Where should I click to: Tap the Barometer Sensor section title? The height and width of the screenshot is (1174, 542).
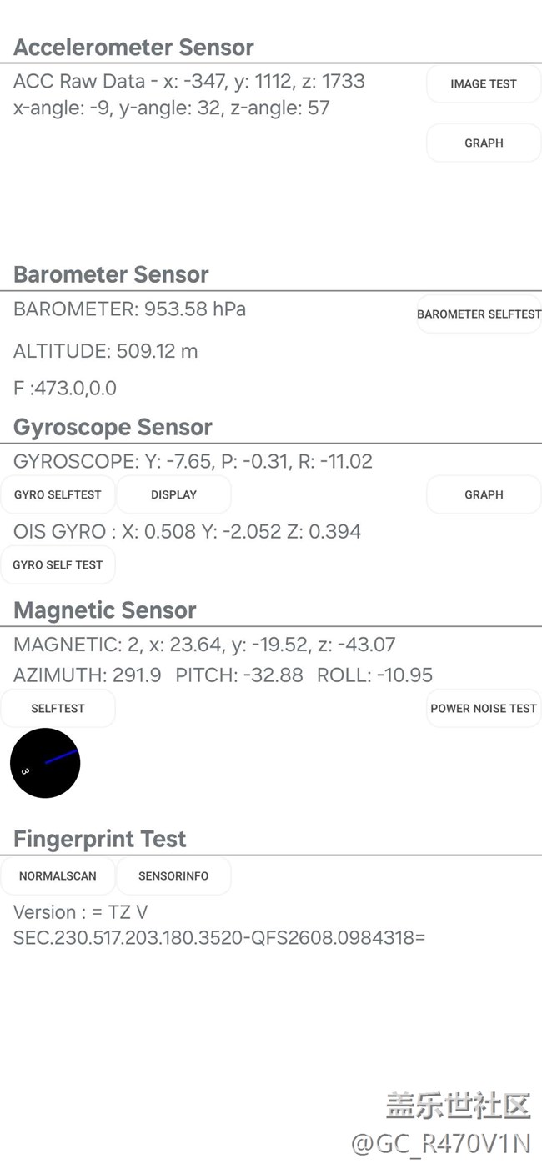(x=111, y=274)
